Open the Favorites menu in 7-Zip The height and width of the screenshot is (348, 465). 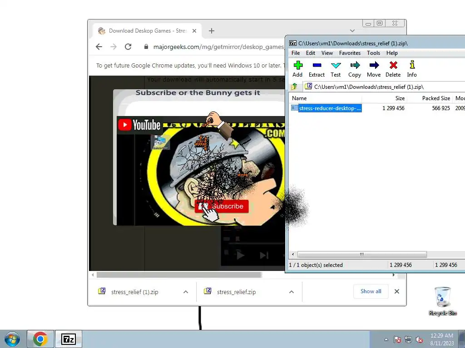(350, 53)
